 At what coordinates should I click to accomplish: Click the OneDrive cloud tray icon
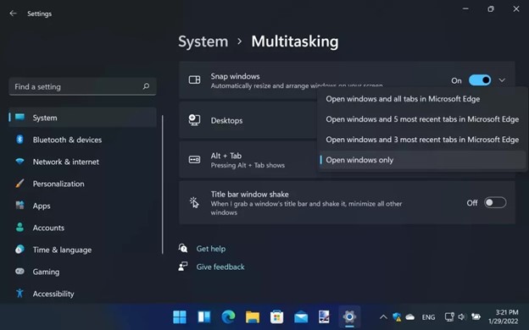tap(410, 316)
